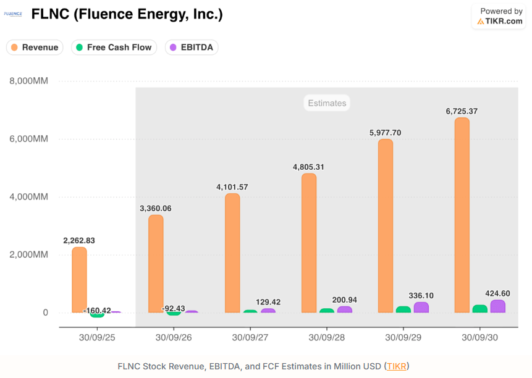Click the 30/09/25 negative free cash flow bar
Screen dimensions: 532x378
(x=97, y=315)
